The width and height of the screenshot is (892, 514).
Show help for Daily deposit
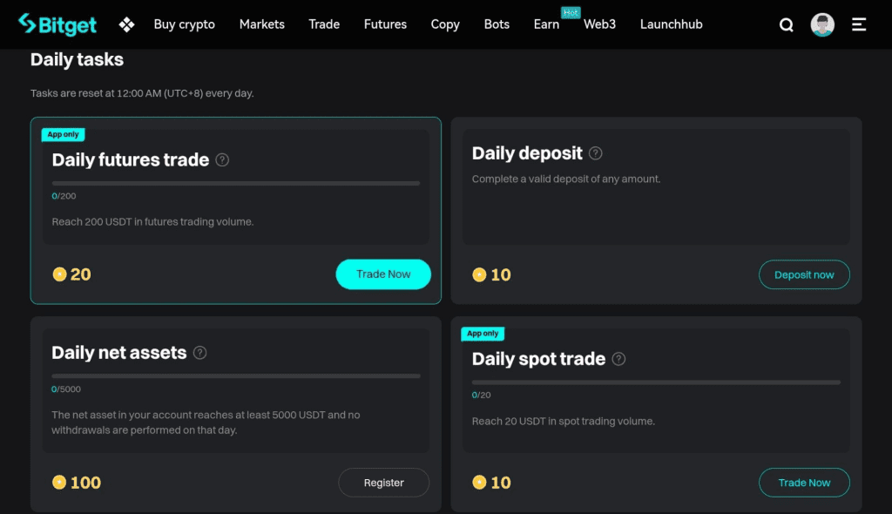[596, 153]
